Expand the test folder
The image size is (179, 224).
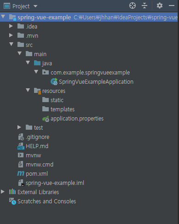point(19,127)
